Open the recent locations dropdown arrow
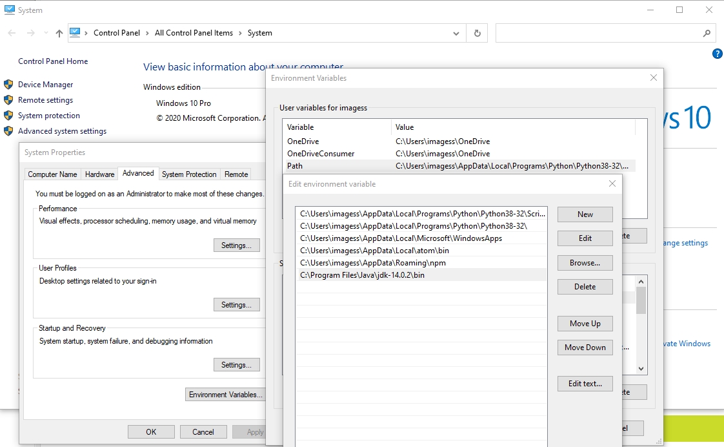Viewport: 724px width, 447px height. (46, 33)
